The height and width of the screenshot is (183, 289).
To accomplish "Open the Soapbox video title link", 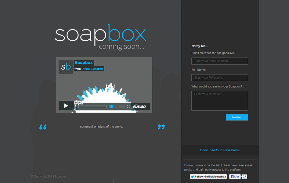I will coord(84,63).
